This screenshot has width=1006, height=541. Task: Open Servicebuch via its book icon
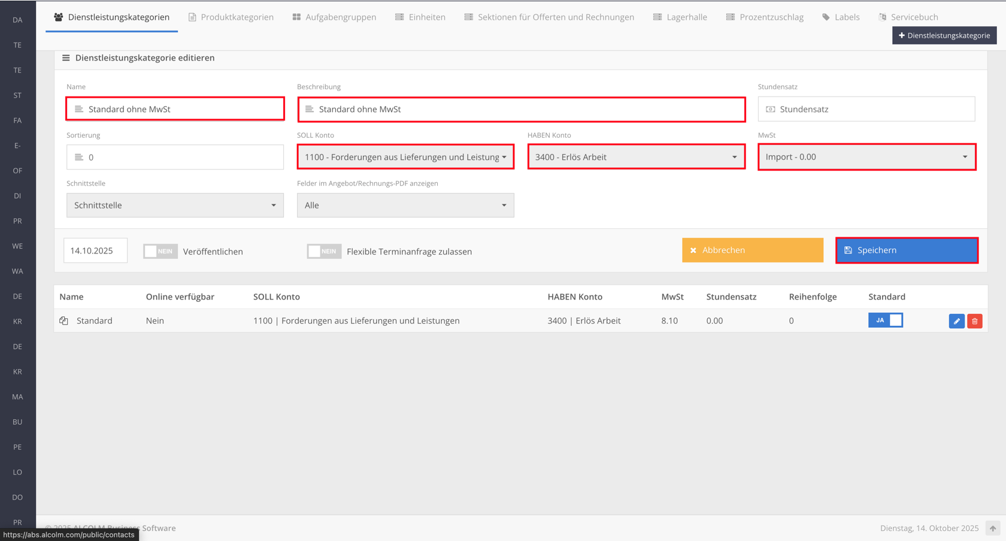coord(883,17)
